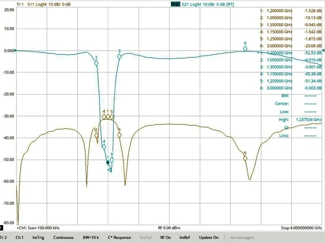325x243 pixels.
Task: Select marker 3 on the olive S11 trace
Action: click(x=119, y=135)
